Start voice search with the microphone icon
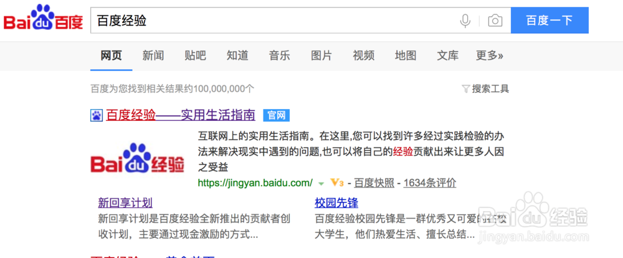This screenshot has width=623, height=258. click(465, 21)
